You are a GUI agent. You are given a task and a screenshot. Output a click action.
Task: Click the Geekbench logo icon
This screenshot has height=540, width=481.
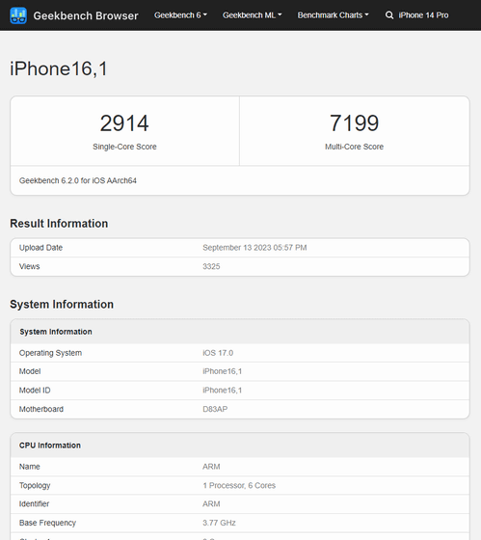18,15
